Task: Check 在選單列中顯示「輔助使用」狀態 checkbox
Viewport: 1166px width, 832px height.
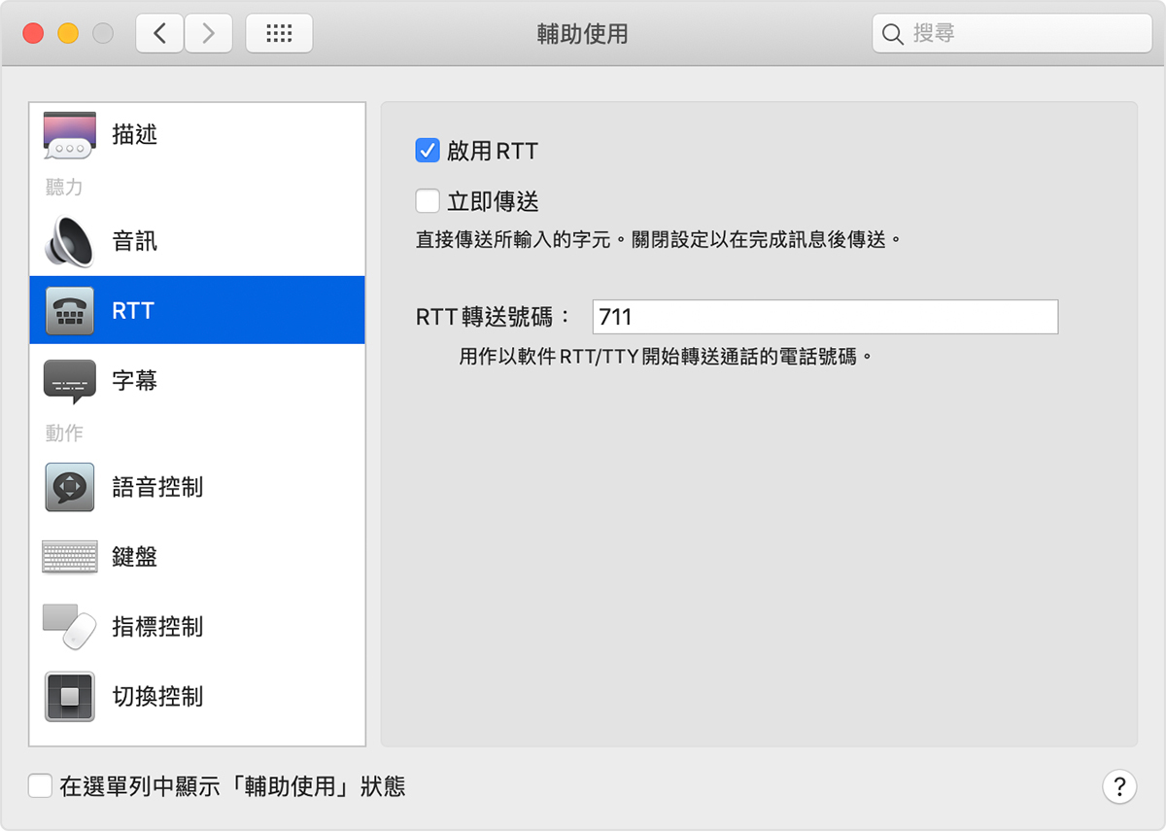Action: (x=40, y=786)
